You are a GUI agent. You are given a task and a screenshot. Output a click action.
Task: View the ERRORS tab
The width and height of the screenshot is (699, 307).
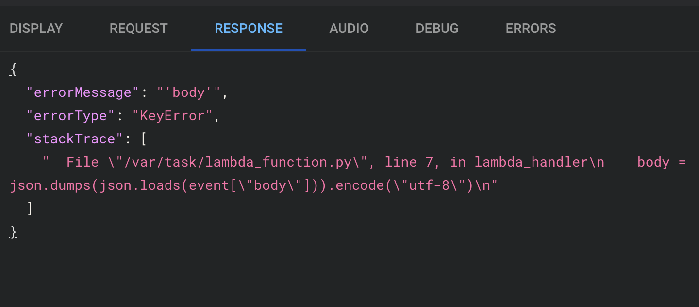[531, 29]
